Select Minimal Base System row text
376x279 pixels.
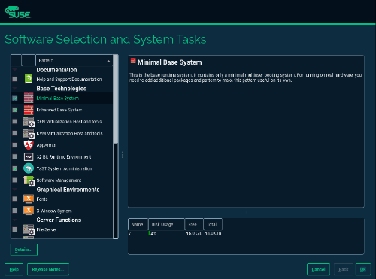[x=58, y=99]
